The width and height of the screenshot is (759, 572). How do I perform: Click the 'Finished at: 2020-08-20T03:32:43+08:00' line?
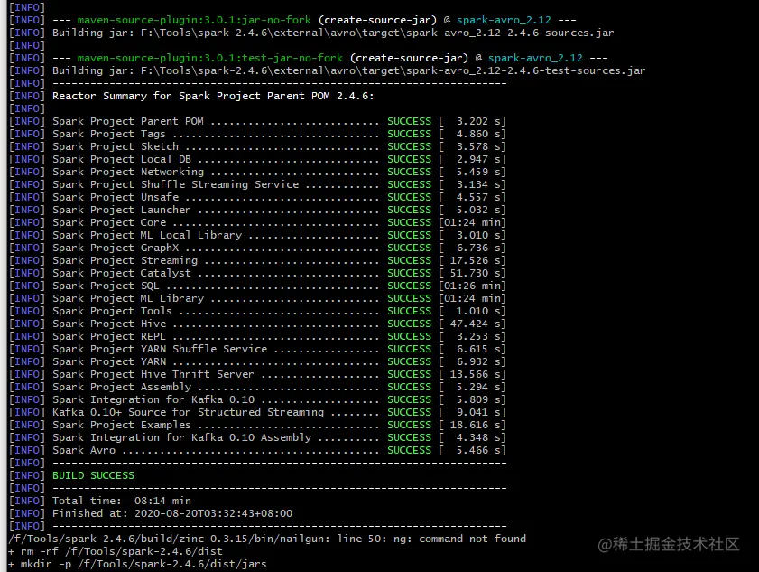click(x=151, y=513)
